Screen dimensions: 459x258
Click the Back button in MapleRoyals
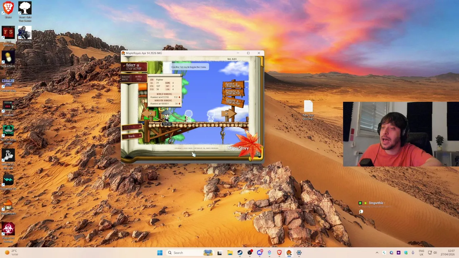[132, 136]
